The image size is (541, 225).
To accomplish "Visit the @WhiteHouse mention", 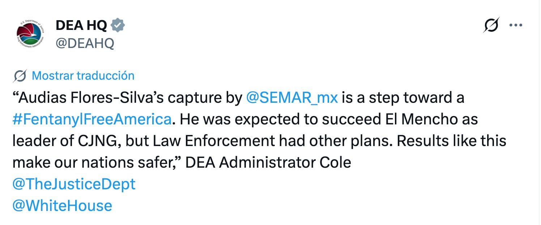I will point(62,206).
